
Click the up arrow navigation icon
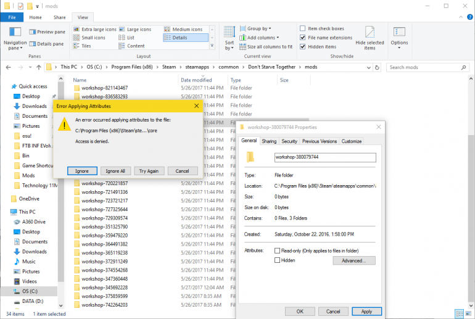[x=38, y=67]
